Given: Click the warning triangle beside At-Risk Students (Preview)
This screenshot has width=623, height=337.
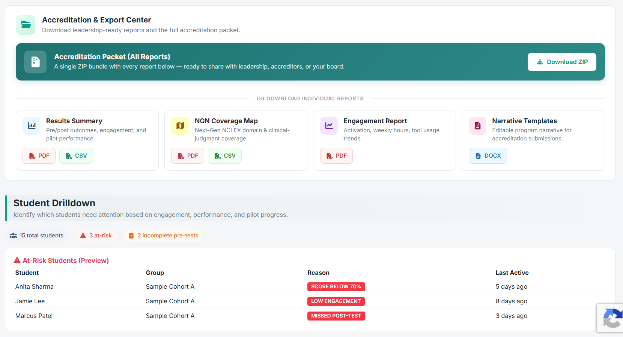Looking at the screenshot, I should point(17,260).
